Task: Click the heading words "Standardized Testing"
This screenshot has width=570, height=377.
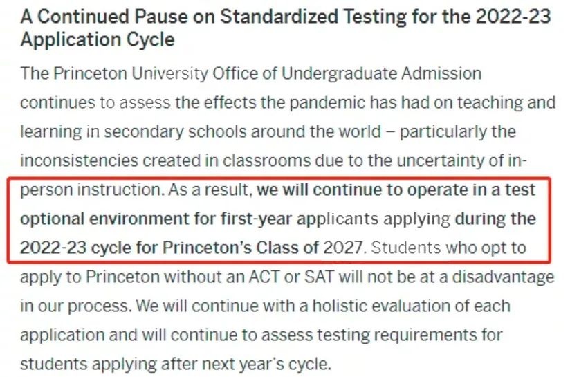Action: pyautogui.click(x=291, y=17)
